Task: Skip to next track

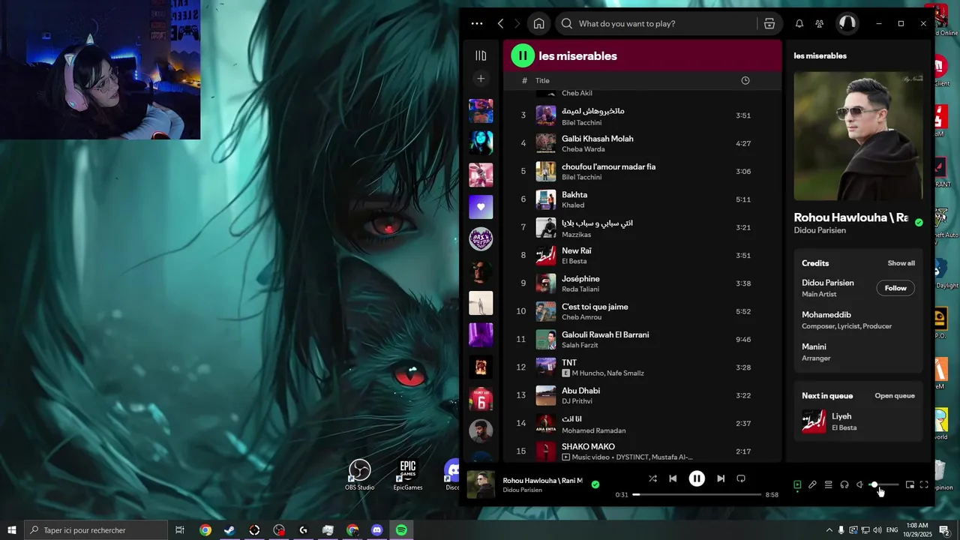Action: click(721, 478)
